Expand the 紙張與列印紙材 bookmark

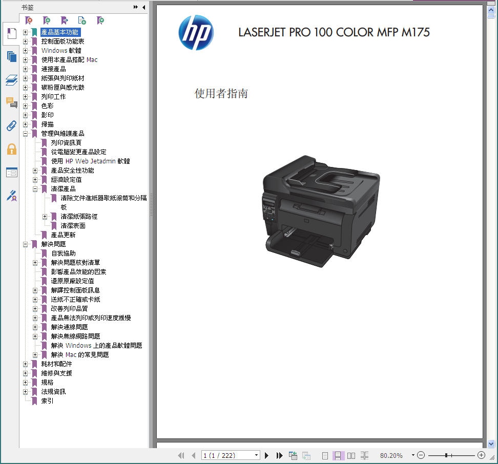(x=26, y=78)
